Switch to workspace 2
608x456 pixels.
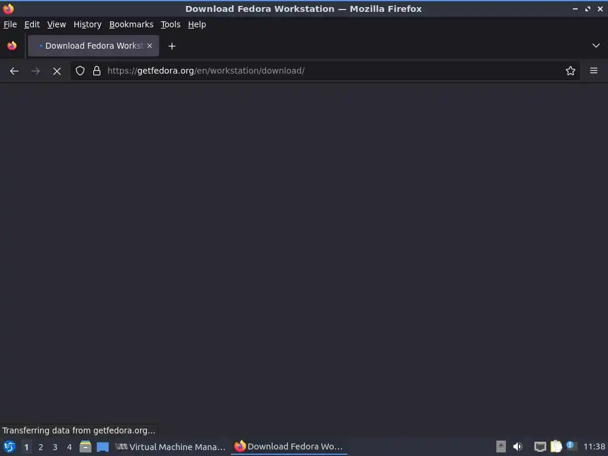tap(41, 447)
